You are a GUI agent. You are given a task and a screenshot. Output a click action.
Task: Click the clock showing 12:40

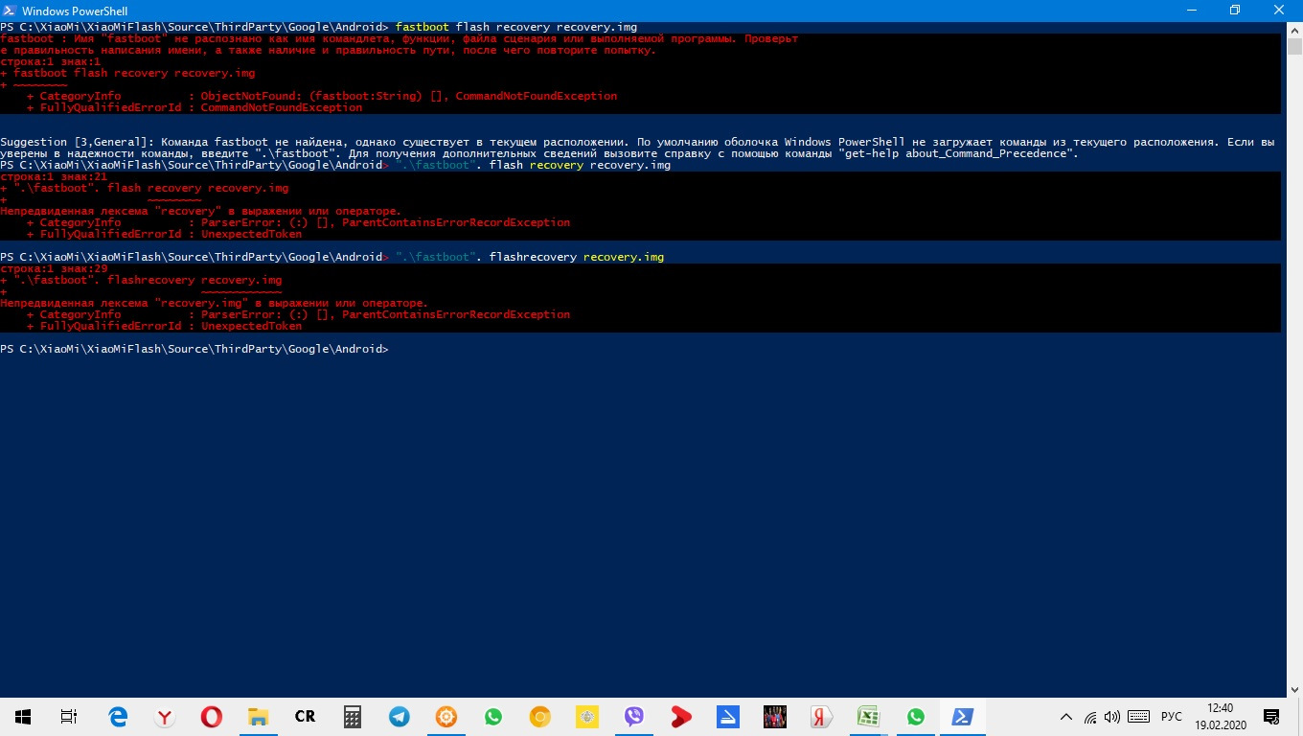tap(1221, 716)
